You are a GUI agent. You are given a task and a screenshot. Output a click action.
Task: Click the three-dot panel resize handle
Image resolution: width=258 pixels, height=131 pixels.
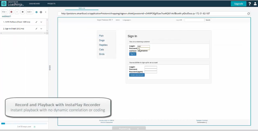coord(50,68)
